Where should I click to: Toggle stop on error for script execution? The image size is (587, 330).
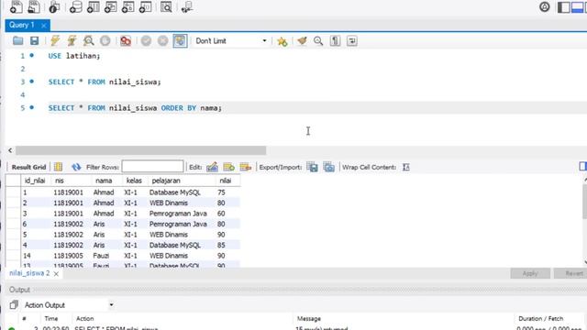pos(126,40)
